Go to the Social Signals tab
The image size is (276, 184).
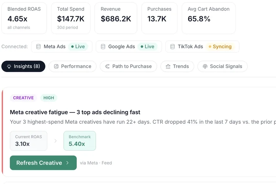222,66
